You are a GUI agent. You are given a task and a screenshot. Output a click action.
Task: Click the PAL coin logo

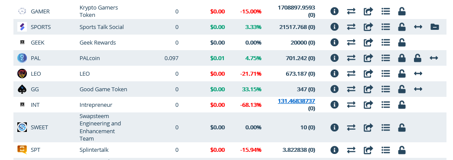click(22, 58)
